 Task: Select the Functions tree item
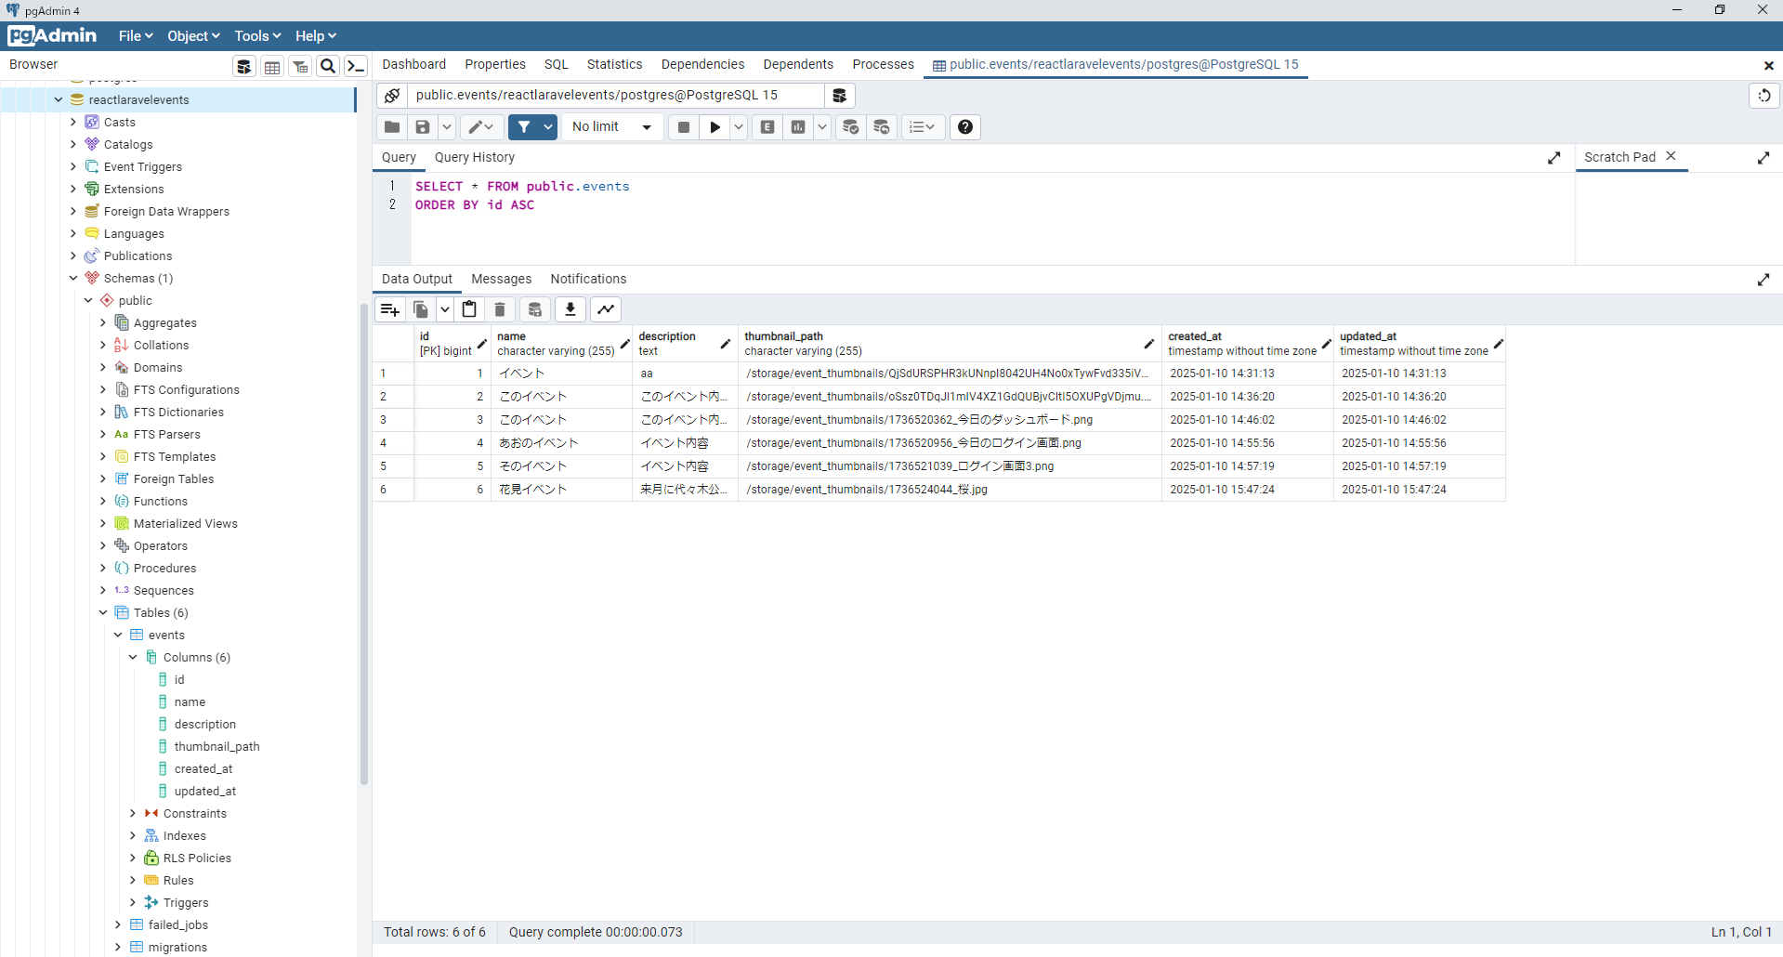pos(160,501)
